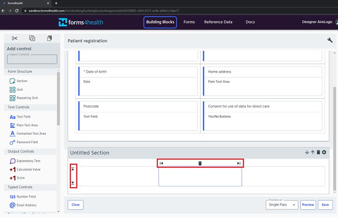Image resolution: width=338 pixels, height=218 pixels.
Task: Open Untitled Section settings gear
Action: pyautogui.click(x=324, y=153)
